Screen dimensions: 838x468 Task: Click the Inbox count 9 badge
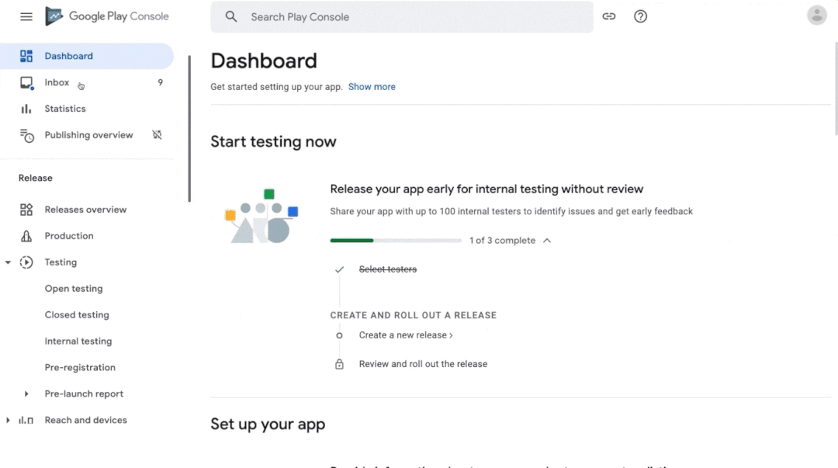(160, 82)
